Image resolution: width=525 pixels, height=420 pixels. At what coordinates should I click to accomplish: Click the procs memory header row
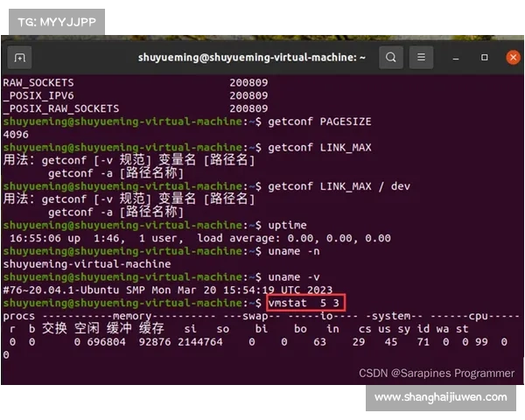click(x=261, y=316)
